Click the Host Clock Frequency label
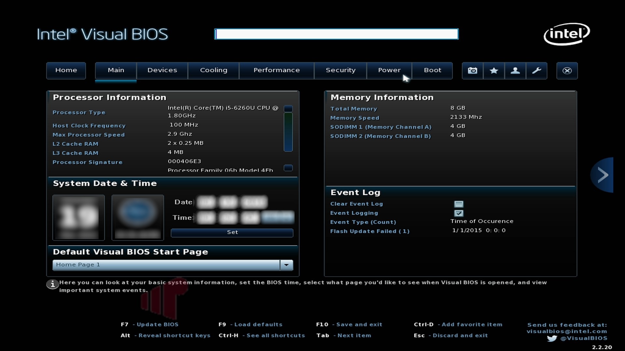Image resolution: width=625 pixels, height=351 pixels. click(89, 126)
